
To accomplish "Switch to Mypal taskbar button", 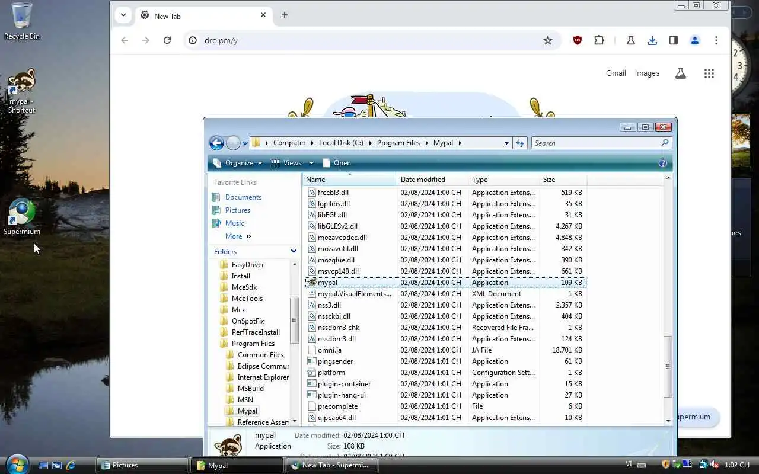I will 237,465.
